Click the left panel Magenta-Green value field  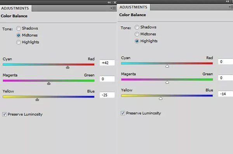pyautogui.click(x=107, y=79)
